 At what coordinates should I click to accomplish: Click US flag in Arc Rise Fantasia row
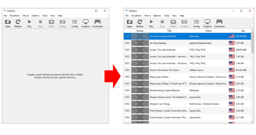coord(231,43)
